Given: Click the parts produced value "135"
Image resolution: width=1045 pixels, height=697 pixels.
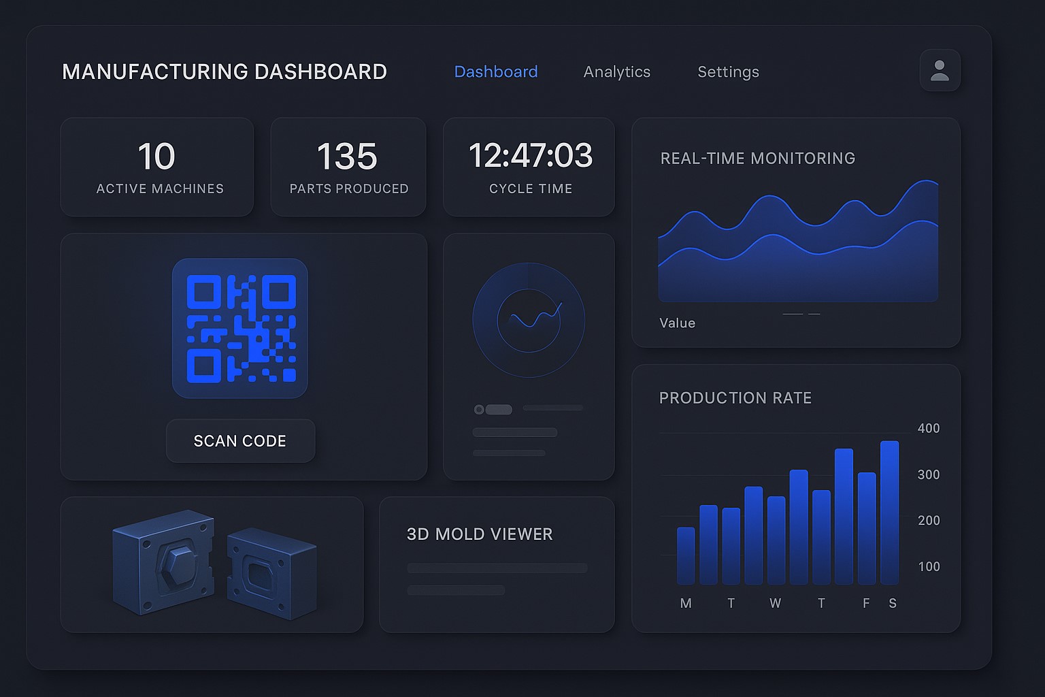Looking at the screenshot, I should click(347, 156).
